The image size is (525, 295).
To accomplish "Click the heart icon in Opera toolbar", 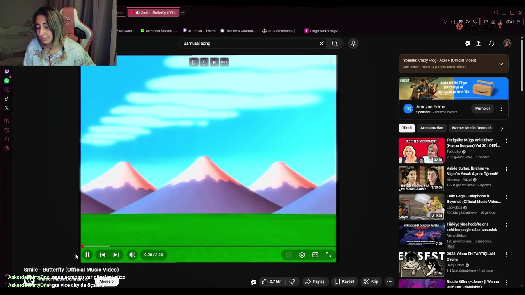I will 475,22.
